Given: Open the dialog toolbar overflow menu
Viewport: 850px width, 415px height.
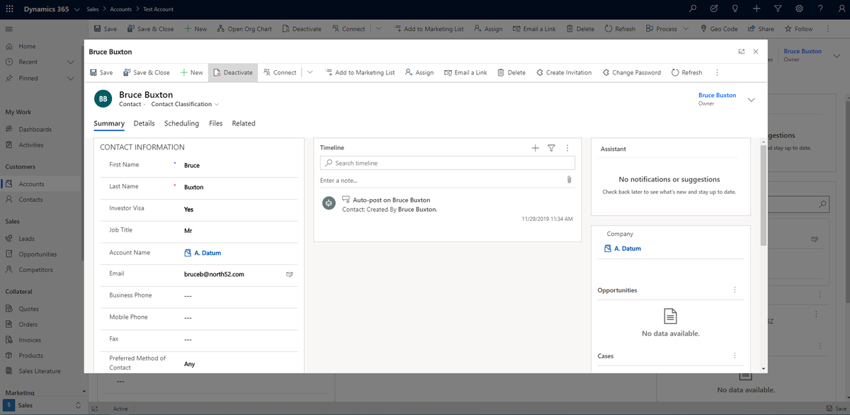Looking at the screenshot, I should pos(717,72).
